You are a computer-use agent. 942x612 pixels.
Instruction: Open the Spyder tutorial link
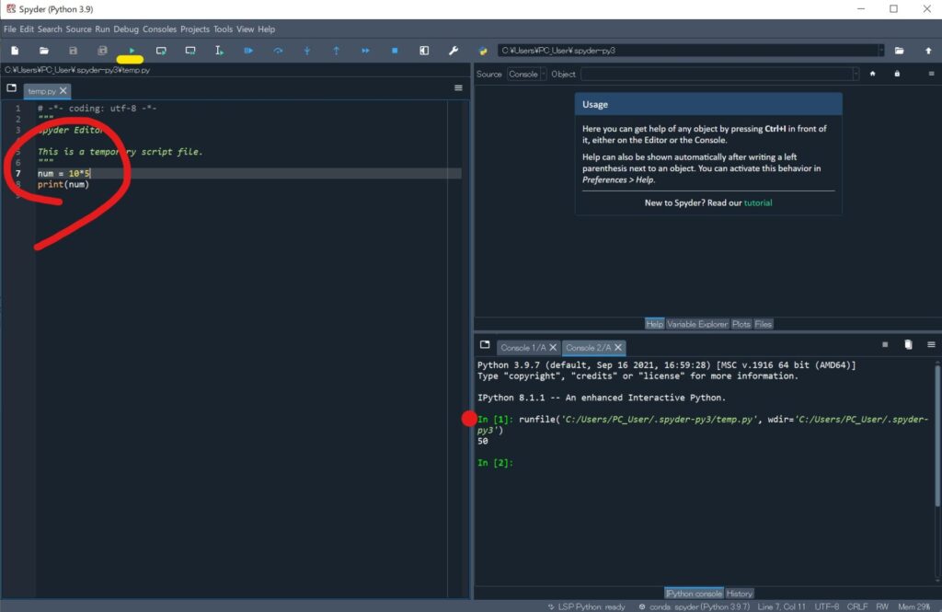coord(758,202)
